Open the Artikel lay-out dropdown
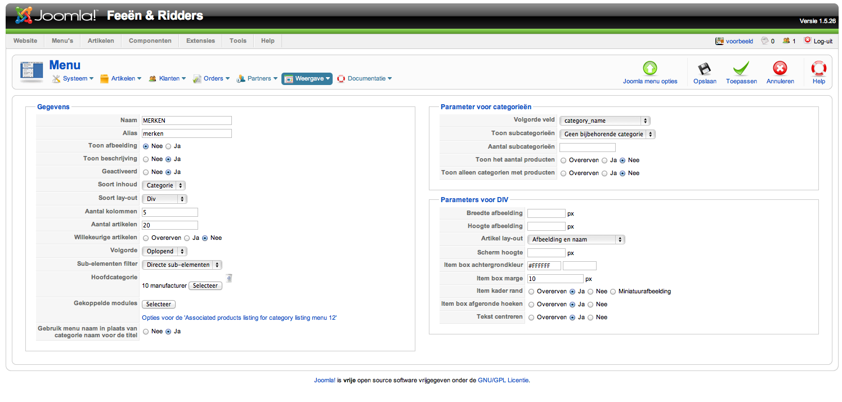Image resolution: width=842 pixels, height=402 pixels. coord(576,239)
